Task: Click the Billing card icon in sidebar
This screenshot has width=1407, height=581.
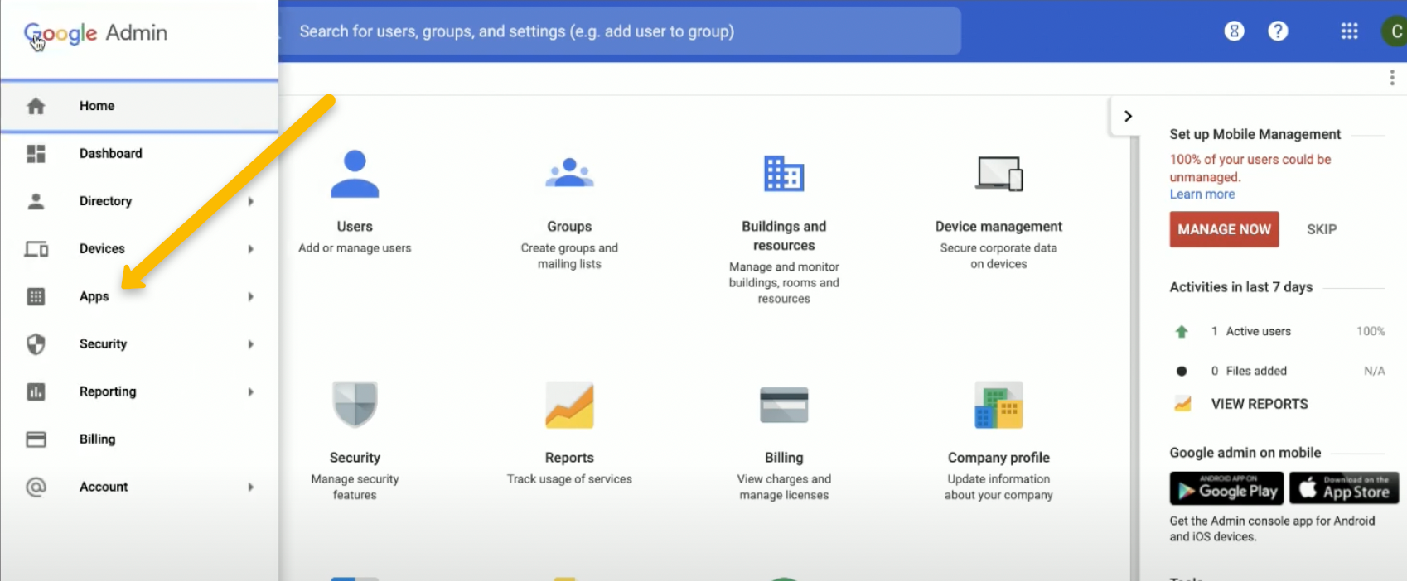Action: (36, 439)
